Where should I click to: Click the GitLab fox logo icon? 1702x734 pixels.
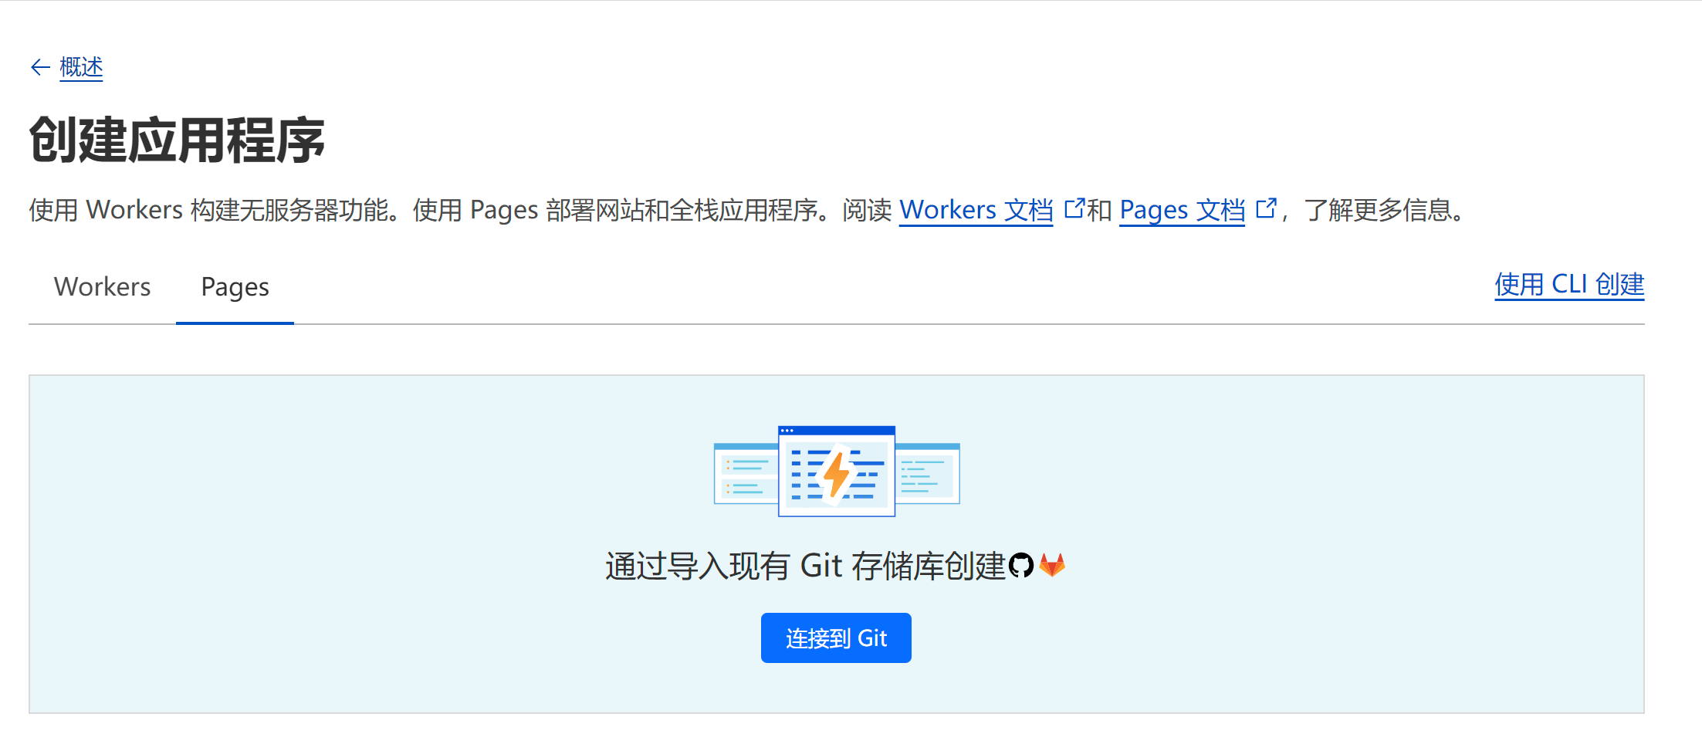(1052, 565)
